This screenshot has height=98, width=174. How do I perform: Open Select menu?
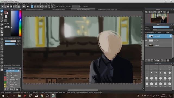point(19,4)
